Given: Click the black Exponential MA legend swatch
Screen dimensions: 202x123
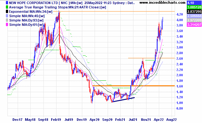Looking at the screenshot, I should pyautogui.click(x=7, y=12).
